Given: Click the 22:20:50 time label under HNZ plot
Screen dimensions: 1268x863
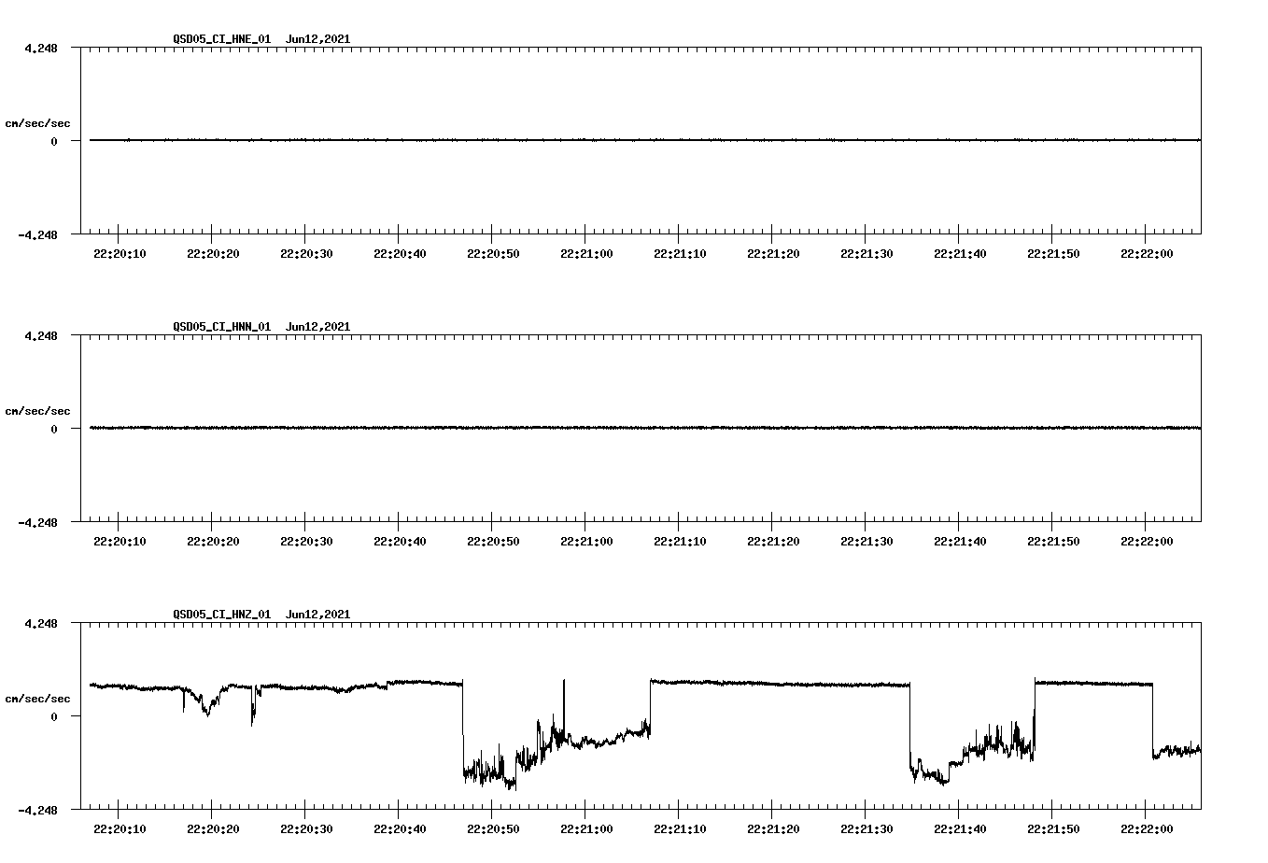Looking at the screenshot, I should [493, 829].
